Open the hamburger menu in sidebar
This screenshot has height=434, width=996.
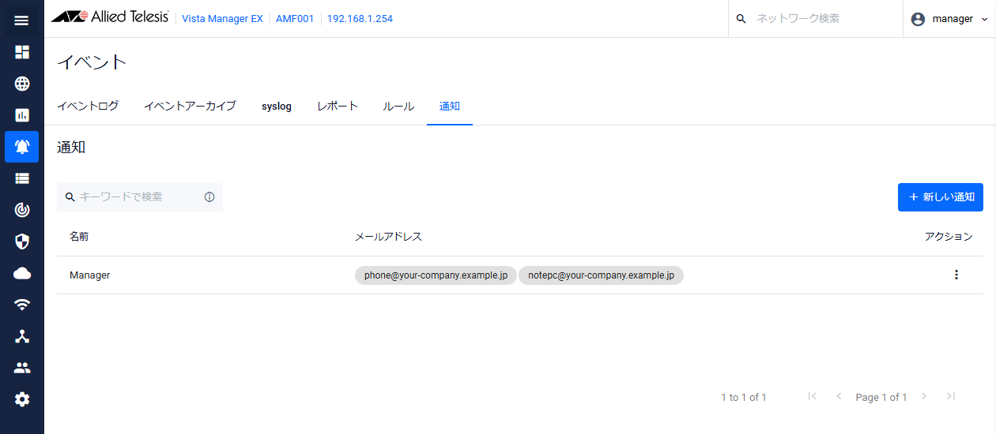pyautogui.click(x=22, y=21)
